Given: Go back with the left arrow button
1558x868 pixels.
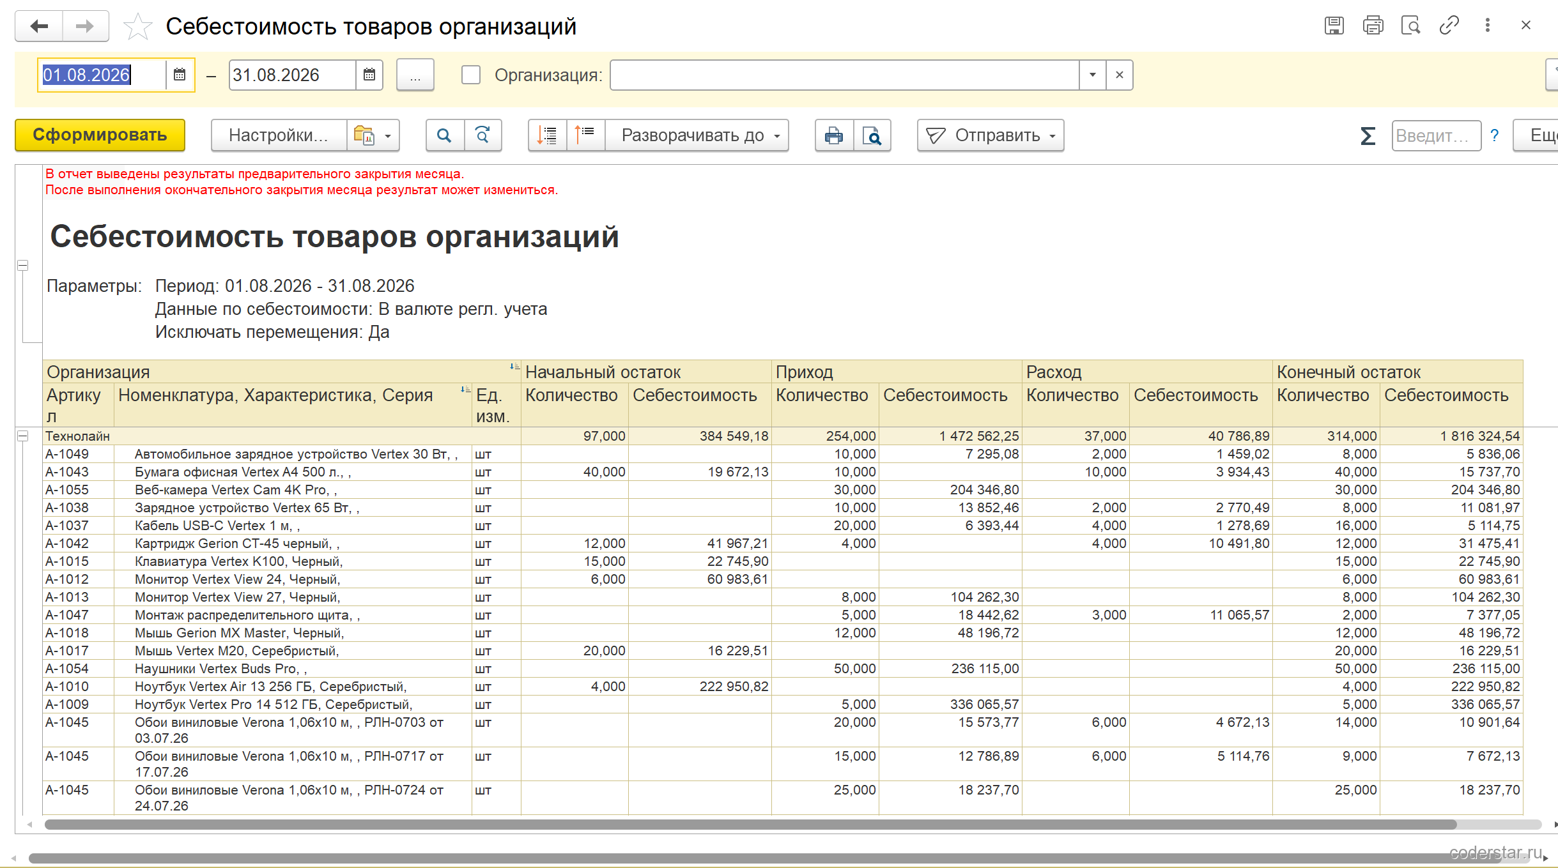Looking at the screenshot, I should pos(39,26).
